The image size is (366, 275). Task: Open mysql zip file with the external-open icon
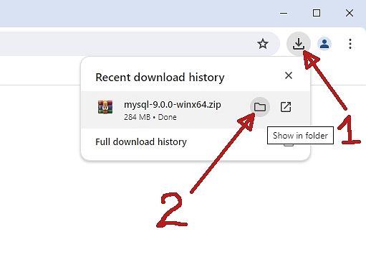coord(286,107)
